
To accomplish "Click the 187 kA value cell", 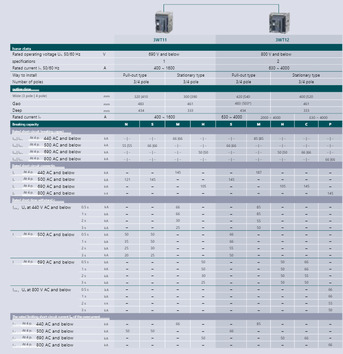I will [x=259, y=172].
